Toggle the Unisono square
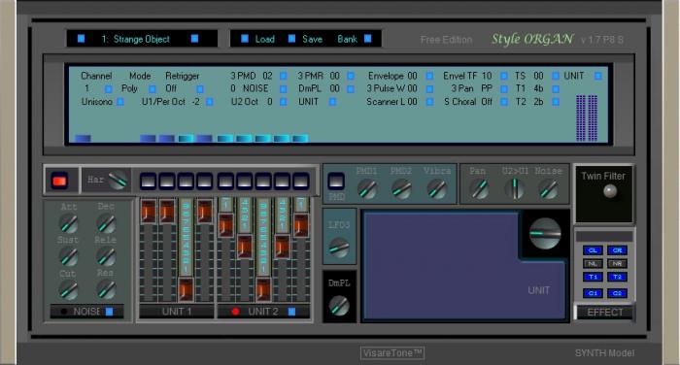 coord(120,102)
